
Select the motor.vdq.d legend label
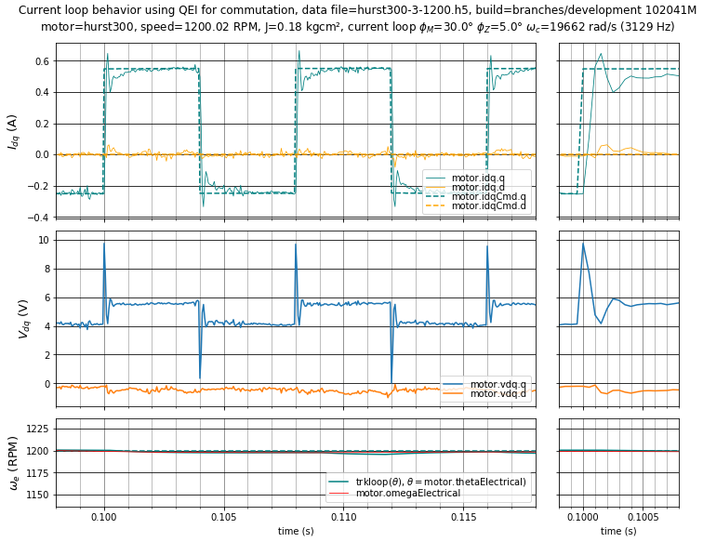click(498, 394)
